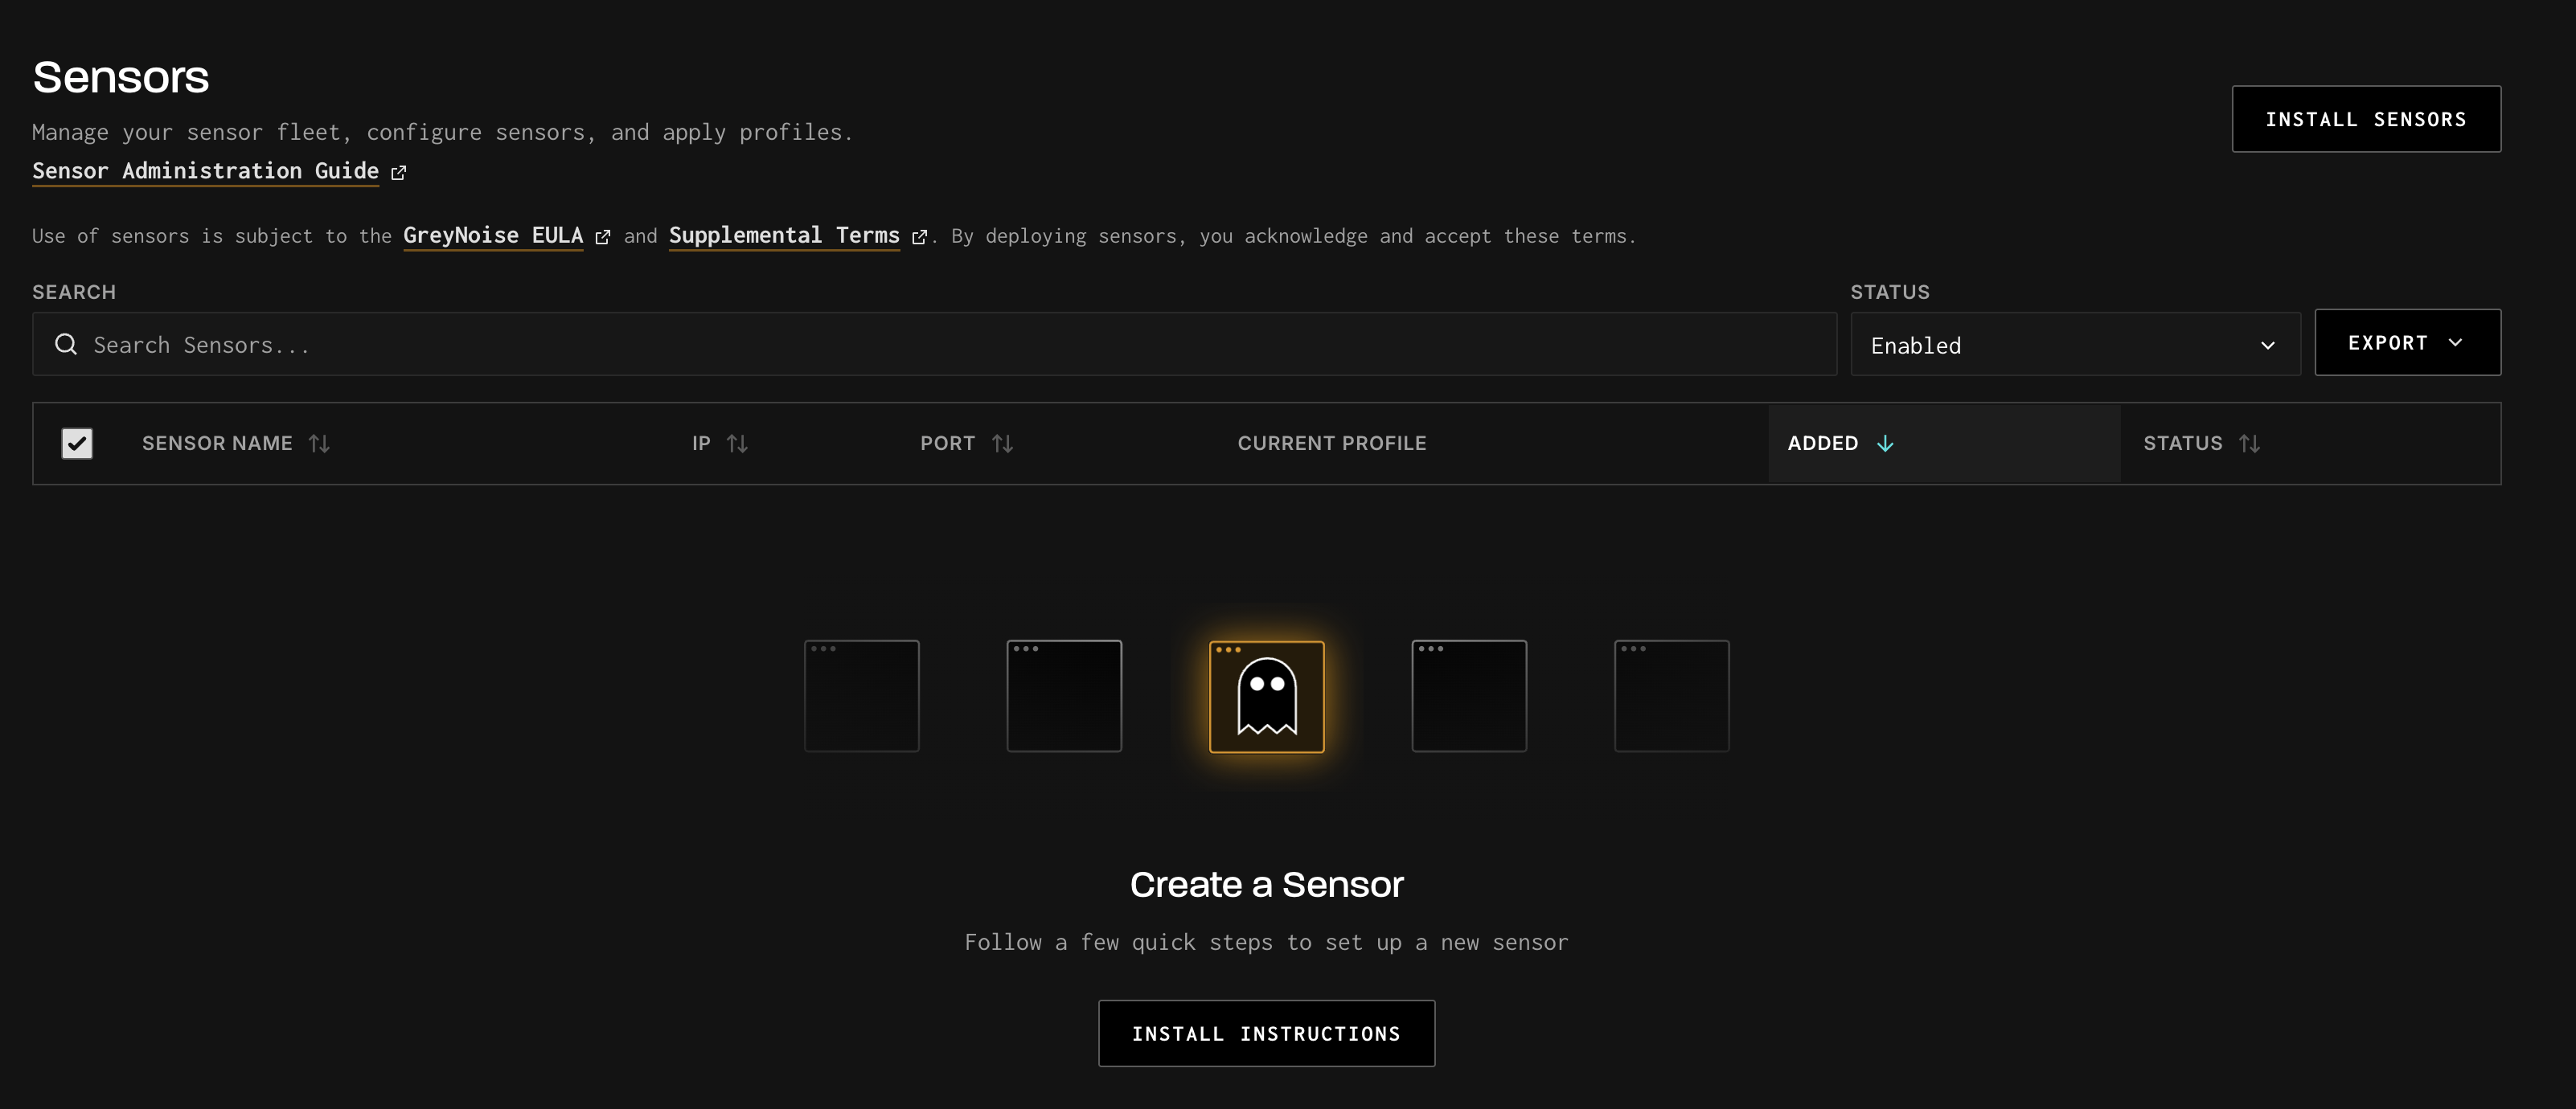Screen dimensions: 2576x1109
Task: Click the Port column sort arrows
Action: tap(1002, 444)
